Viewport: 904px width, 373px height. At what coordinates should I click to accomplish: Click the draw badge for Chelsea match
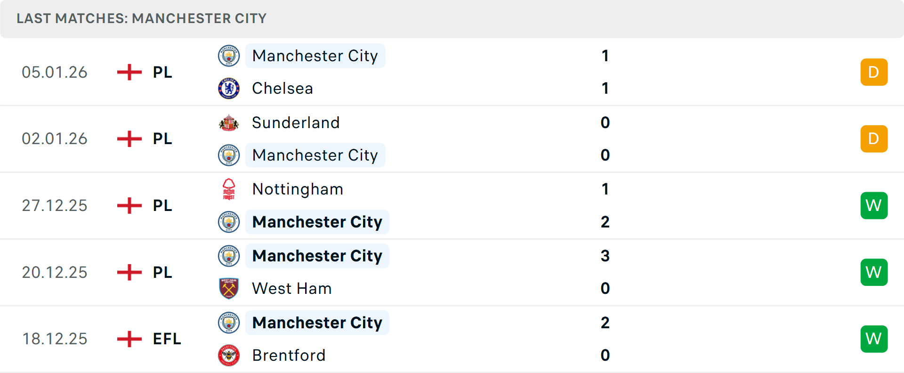[x=874, y=72]
